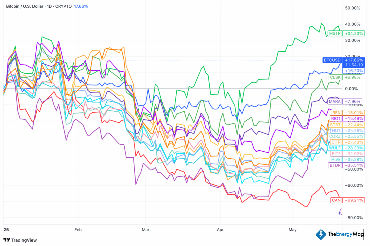Click the BTDR series label
The height and width of the screenshot is (246, 370).
(x=335, y=165)
